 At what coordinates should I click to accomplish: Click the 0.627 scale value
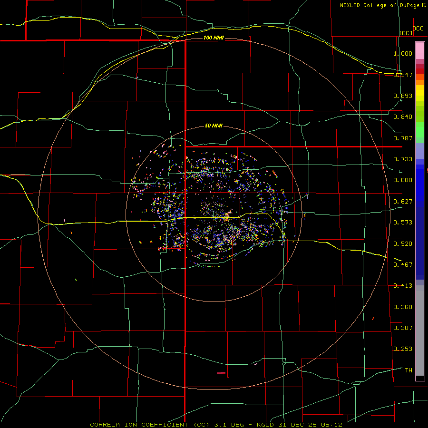(403, 202)
